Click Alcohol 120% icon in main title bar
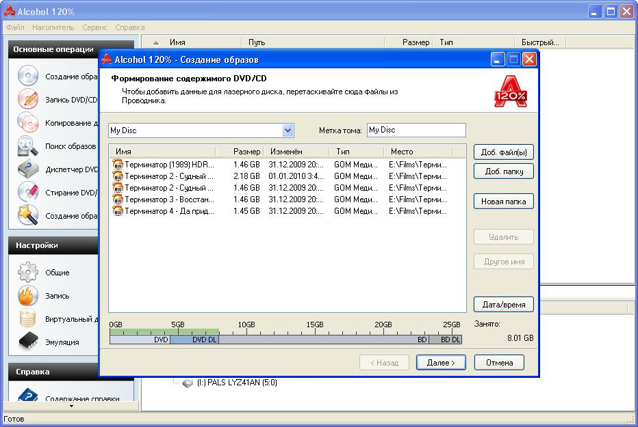 9,12
